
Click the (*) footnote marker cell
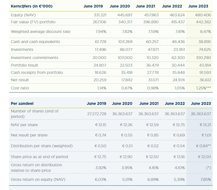coord(207,168)
